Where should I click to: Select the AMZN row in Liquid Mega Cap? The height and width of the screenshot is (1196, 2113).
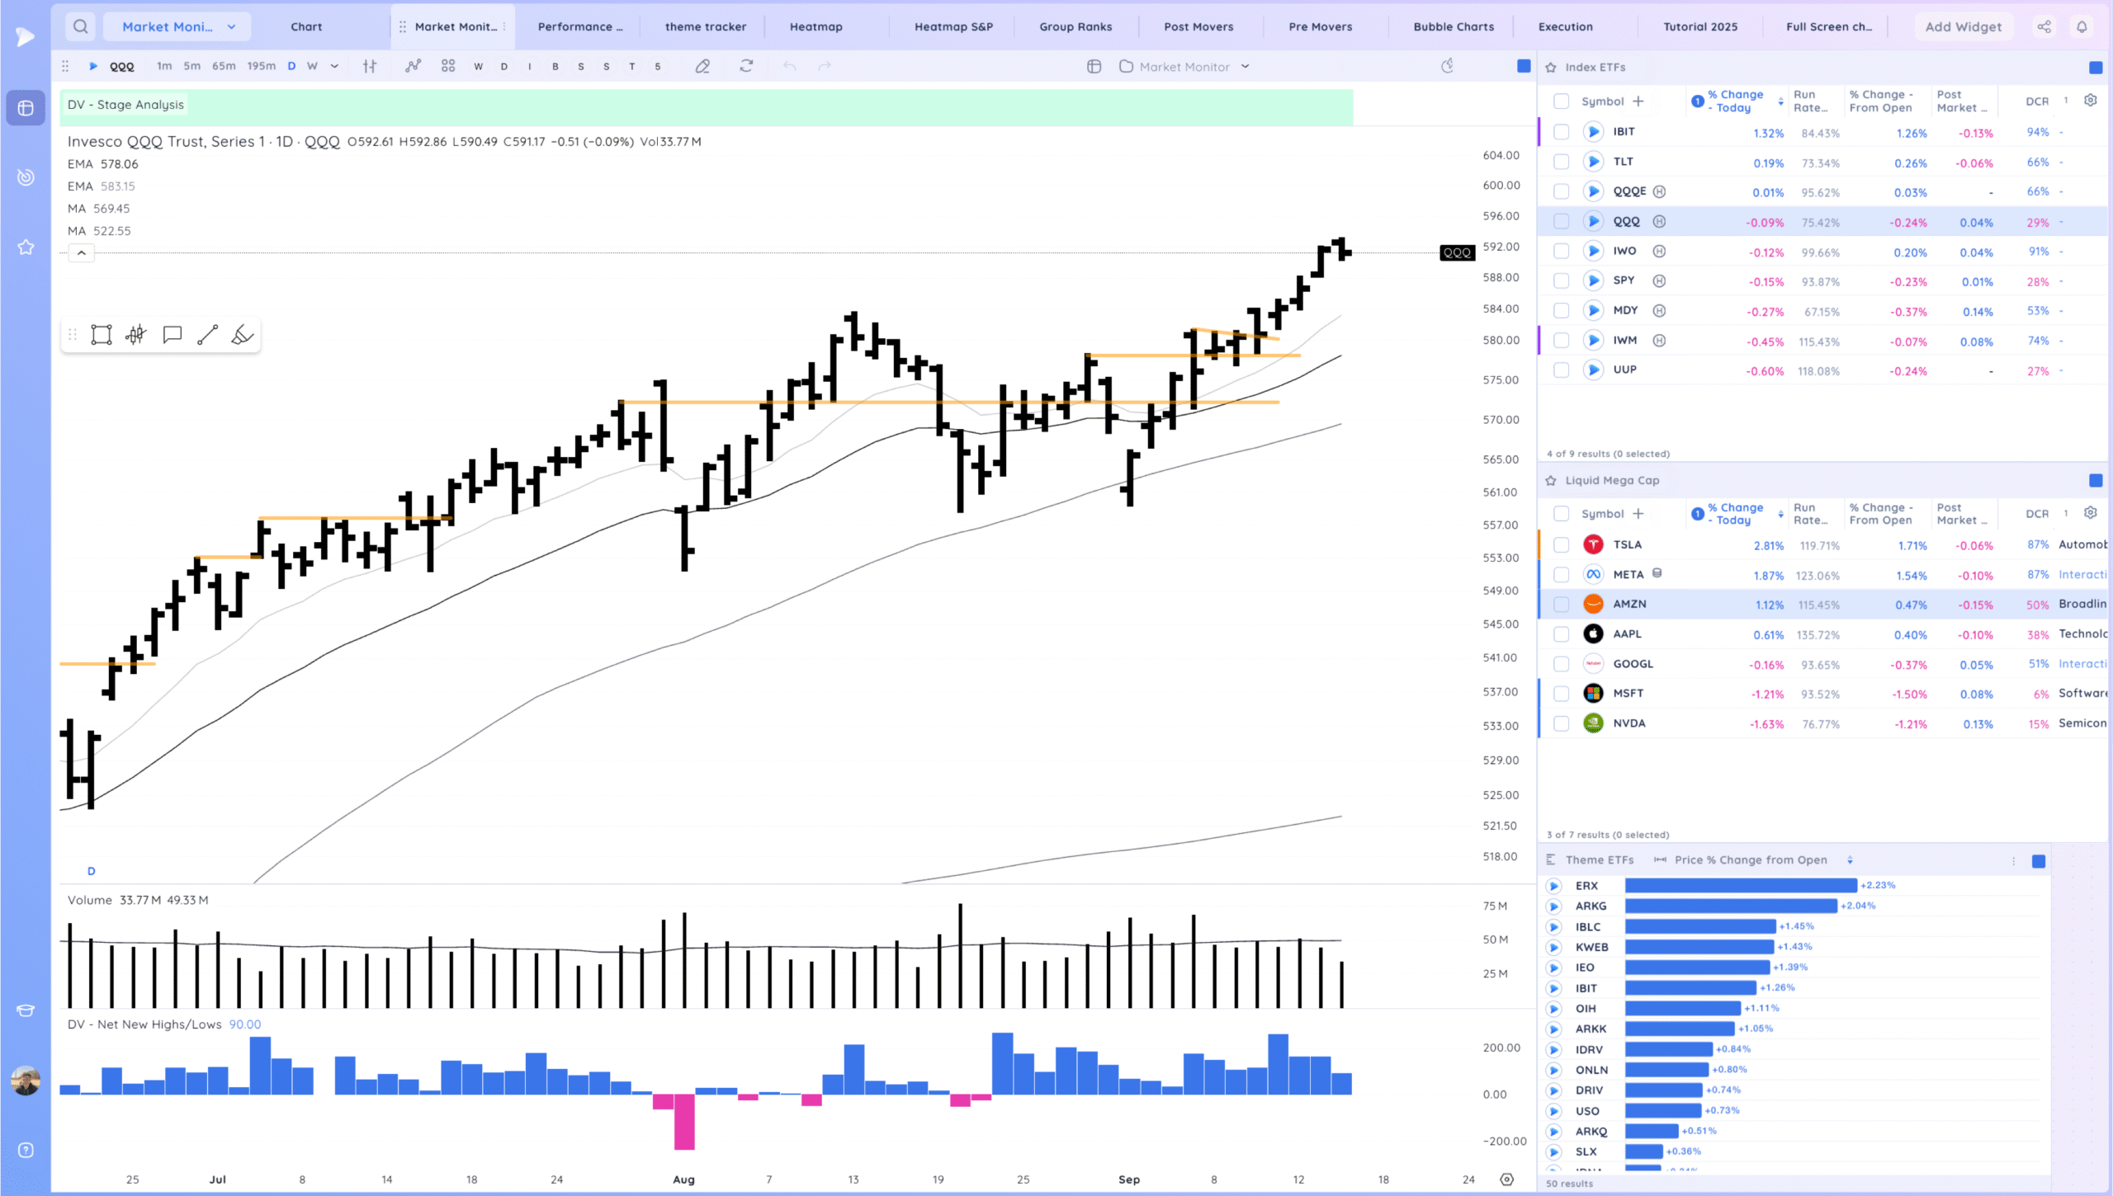pos(1822,604)
